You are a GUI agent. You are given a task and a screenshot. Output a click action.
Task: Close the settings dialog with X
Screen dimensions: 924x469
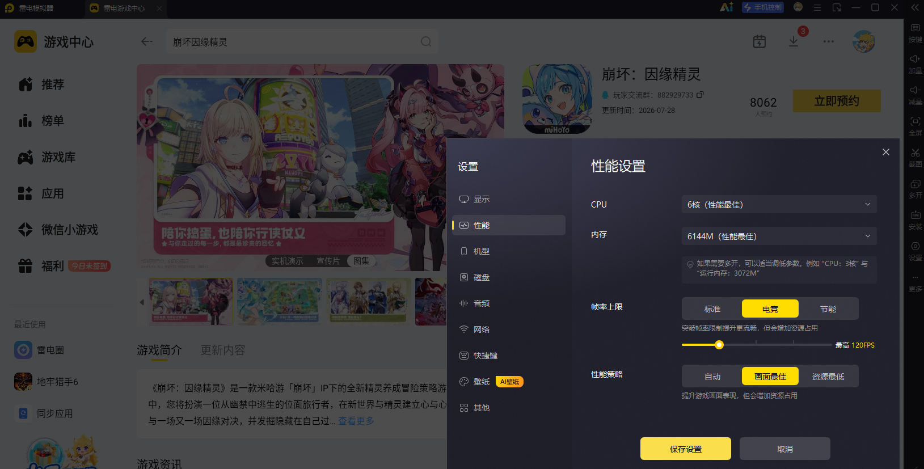(886, 152)
